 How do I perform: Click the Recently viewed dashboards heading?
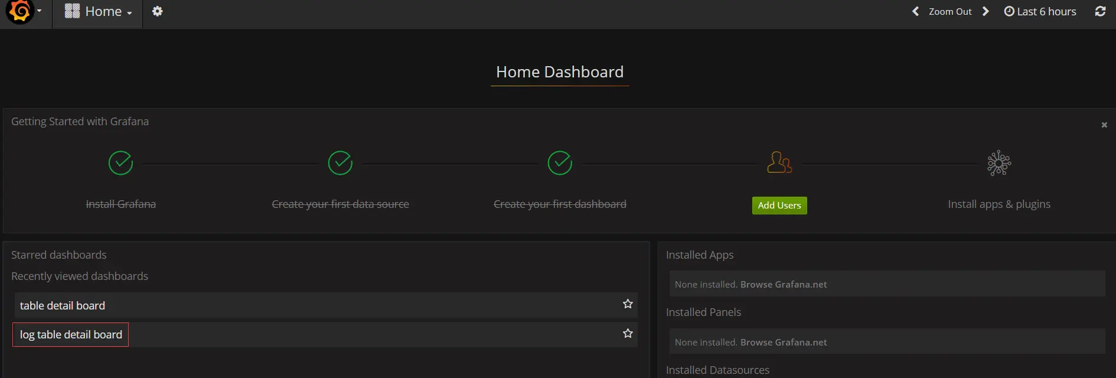tap(80, 276)
